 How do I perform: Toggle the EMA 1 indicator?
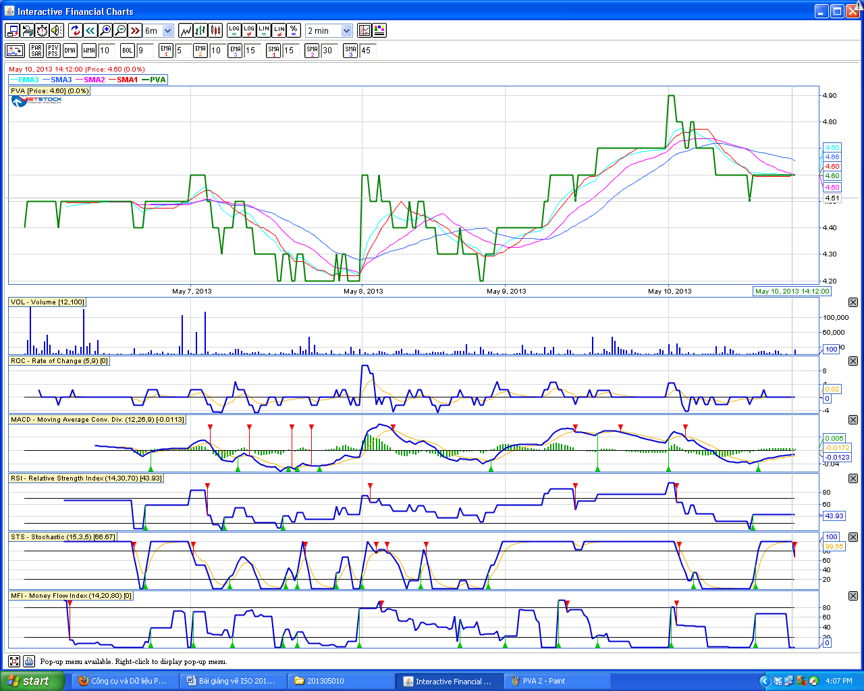tap(166, 51)
